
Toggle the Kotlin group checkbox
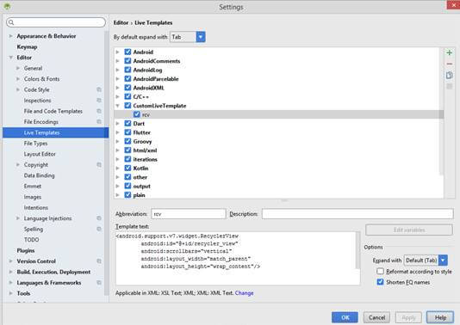[x=127, y=168]
